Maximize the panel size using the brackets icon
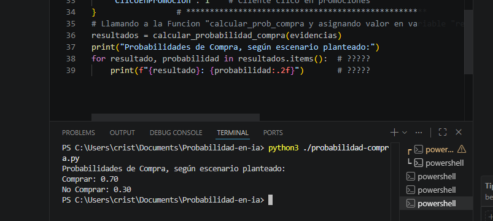493x221 pixels. pos(443,133)
